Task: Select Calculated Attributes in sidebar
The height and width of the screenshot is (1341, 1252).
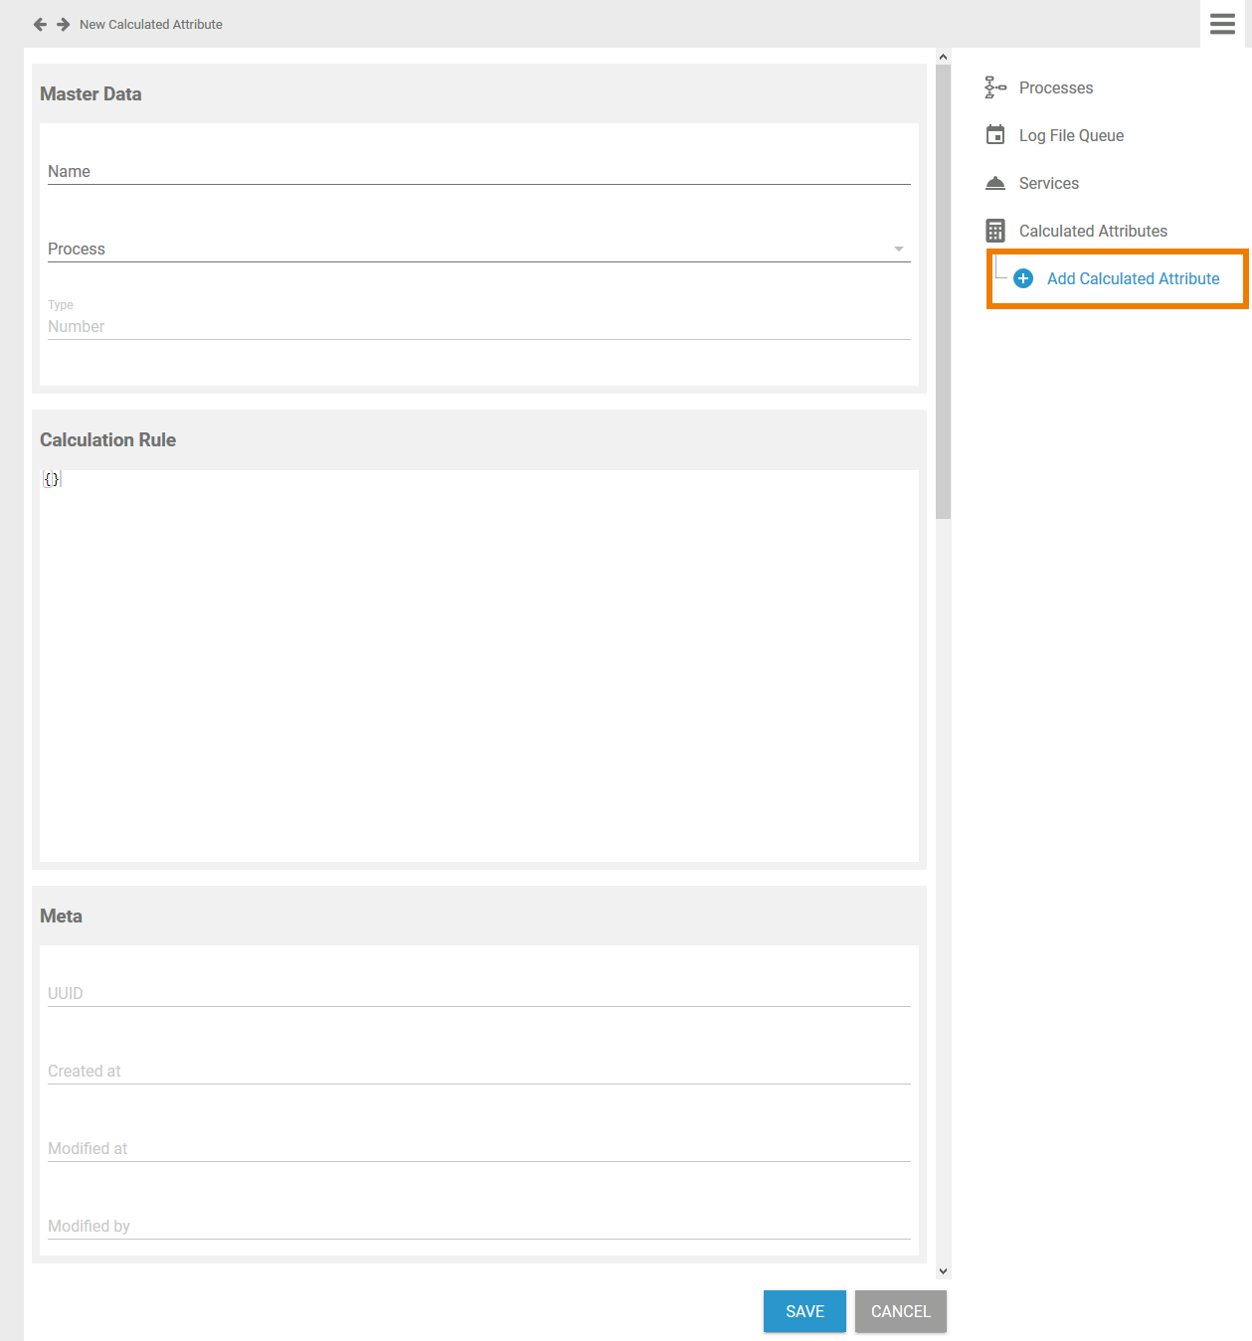Action: tap(1093, 231)
